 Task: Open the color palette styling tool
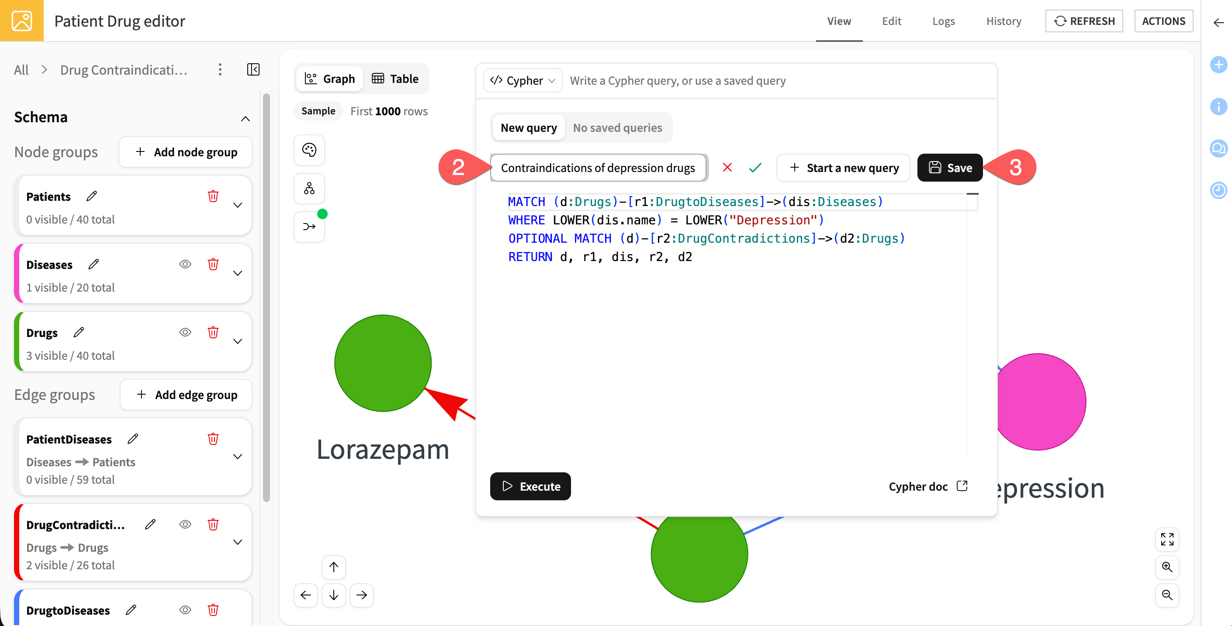tap(309, 150)
